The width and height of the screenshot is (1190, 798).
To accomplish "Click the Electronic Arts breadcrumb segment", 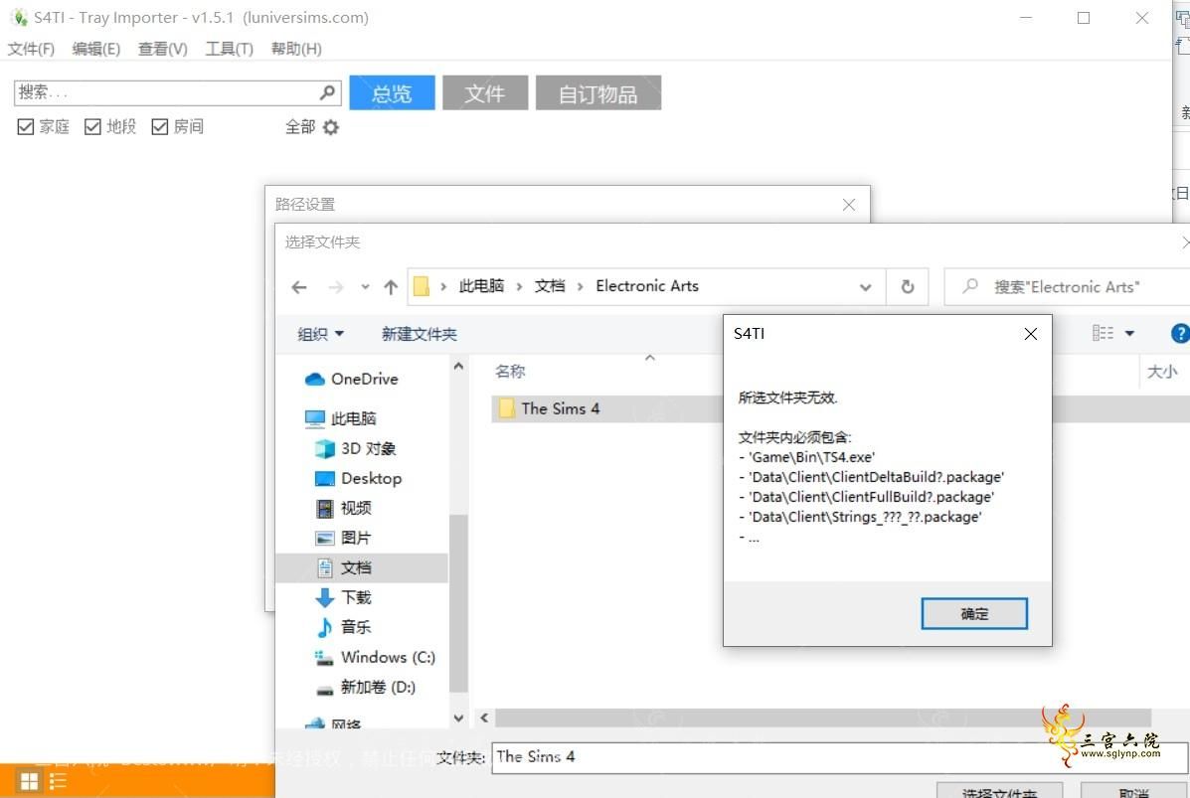I will (646, 286).
